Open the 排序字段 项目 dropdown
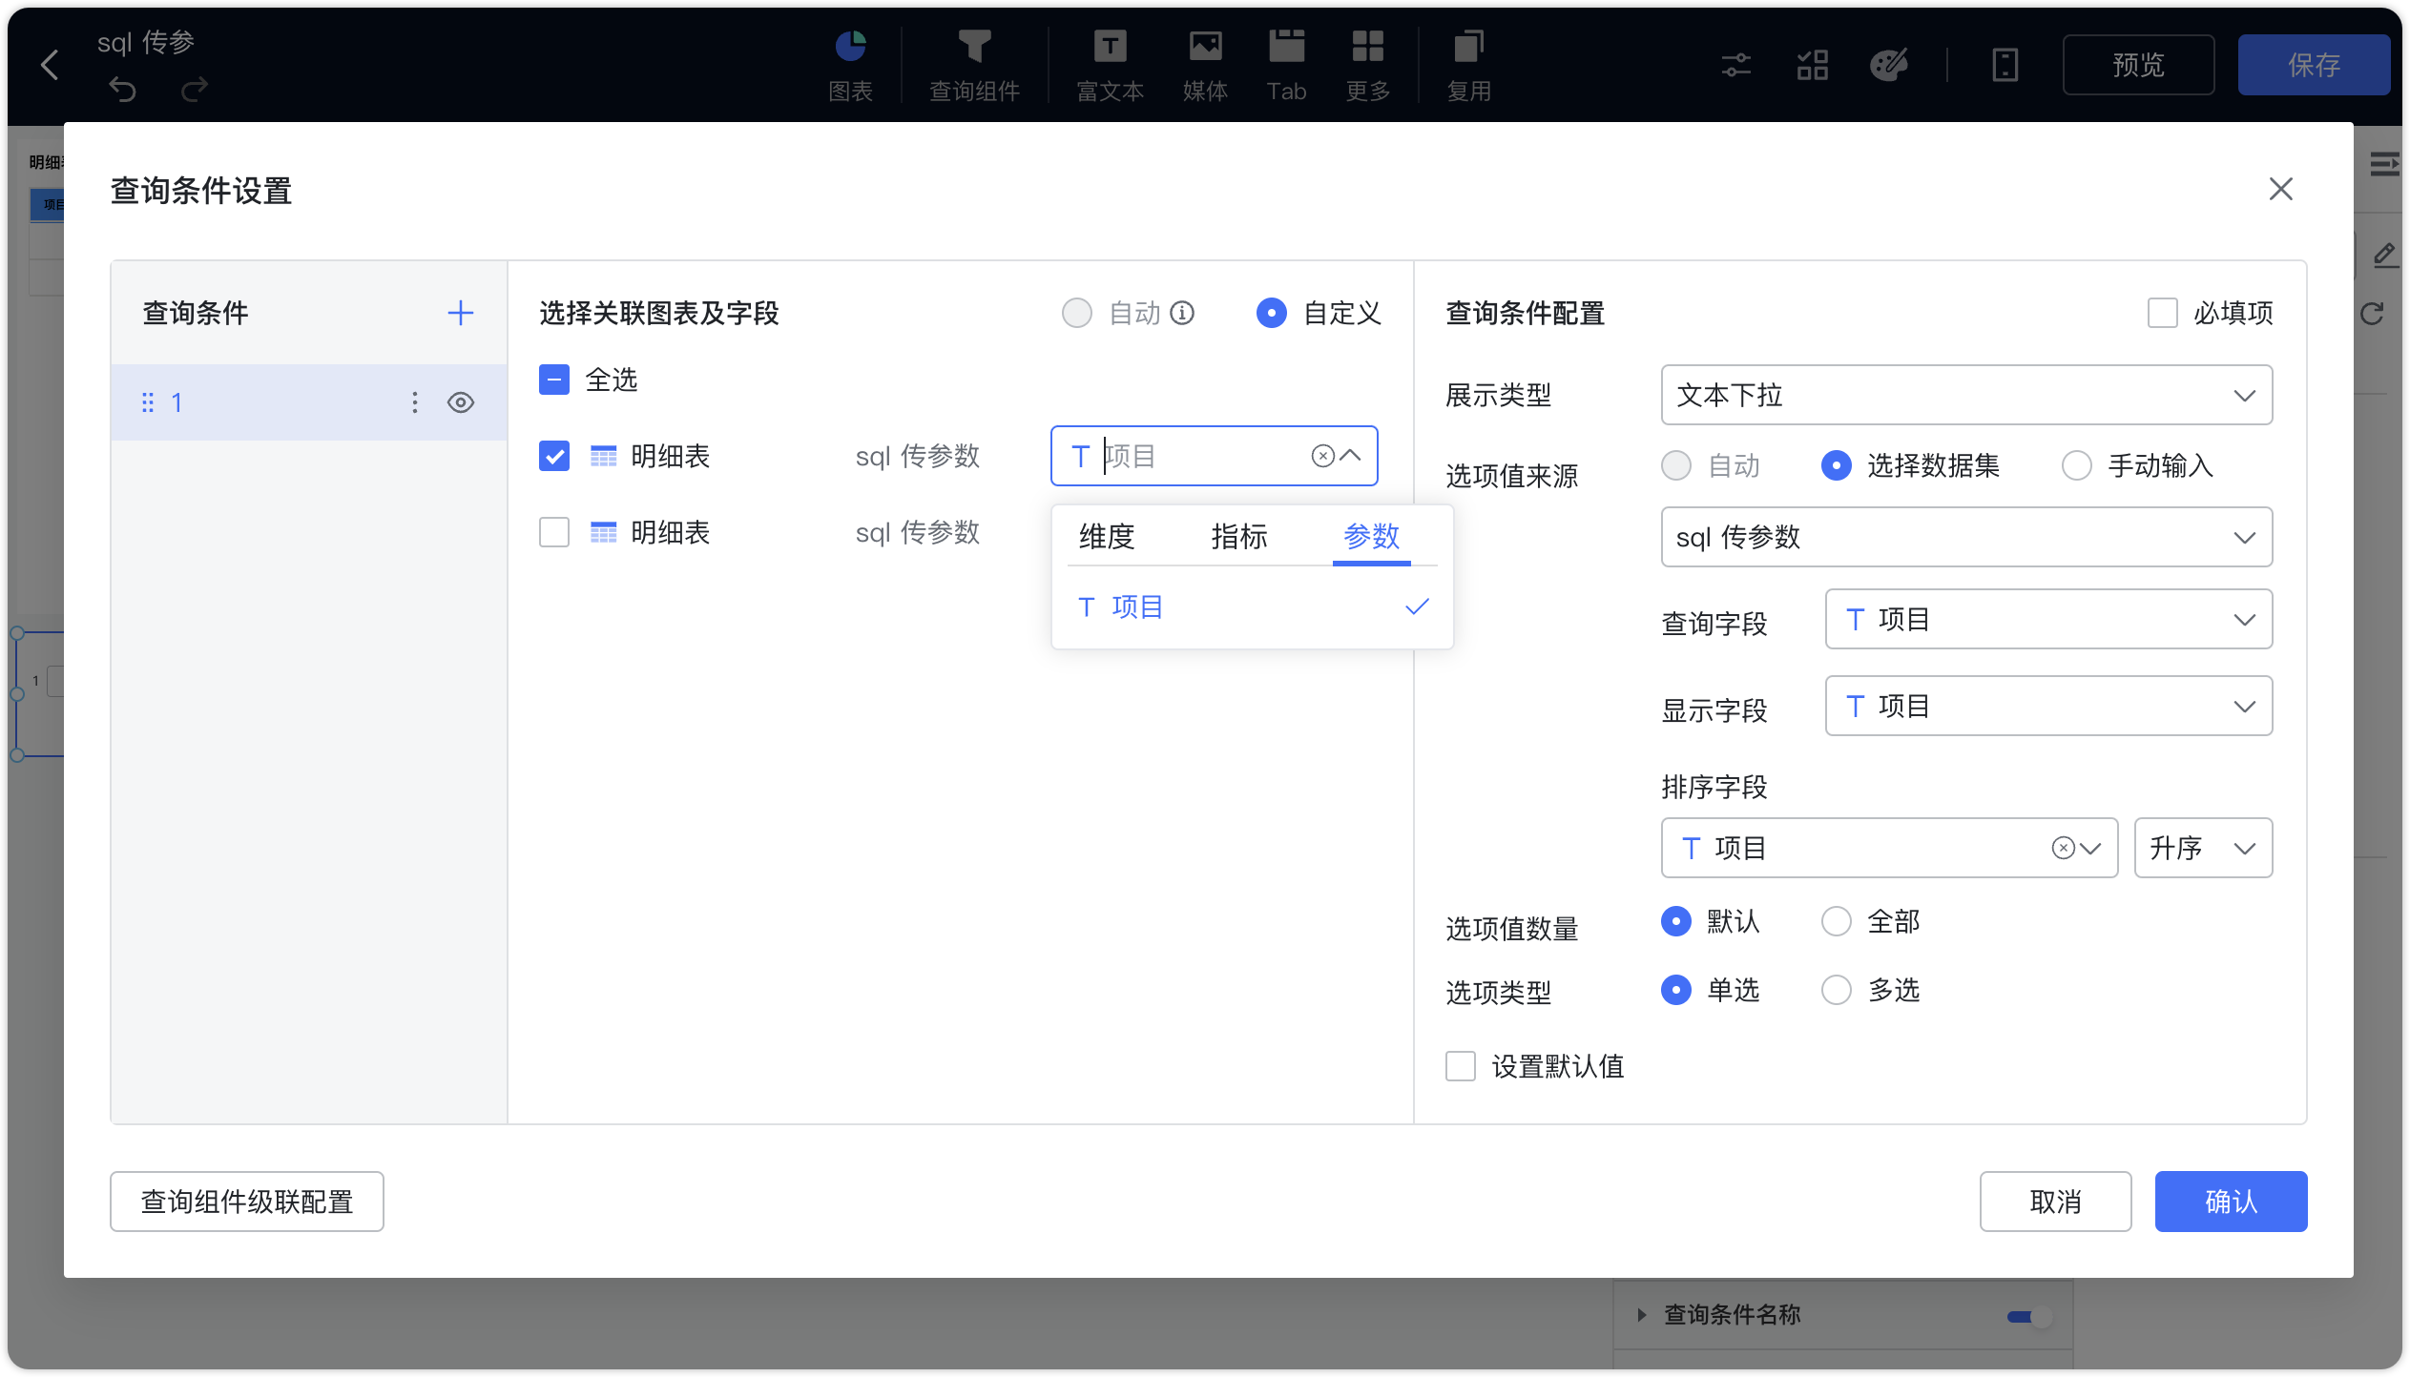 [x=1889, y=848]
